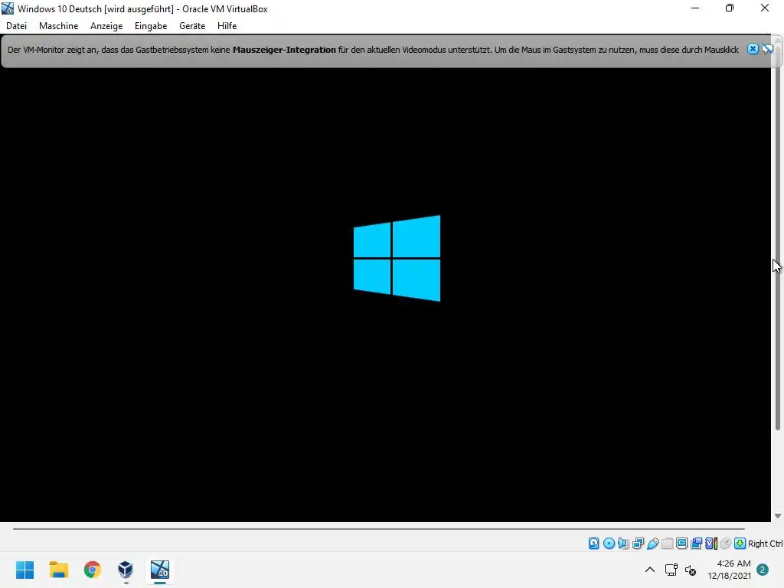Image resolution: width=784 pixels, height=588 pixels.
Task: Click the hard disk activity status icon
Action: coord(593,544)
